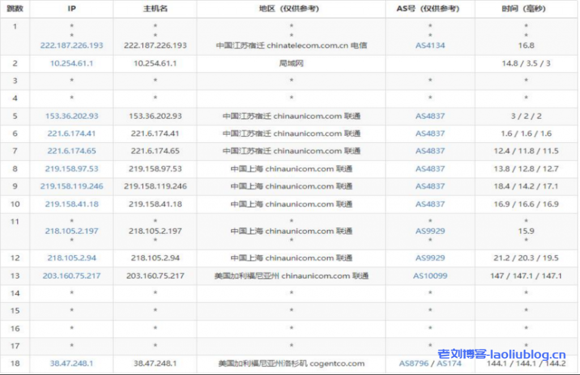Click the 219.158.41.18 IP link

coord(71,204)
